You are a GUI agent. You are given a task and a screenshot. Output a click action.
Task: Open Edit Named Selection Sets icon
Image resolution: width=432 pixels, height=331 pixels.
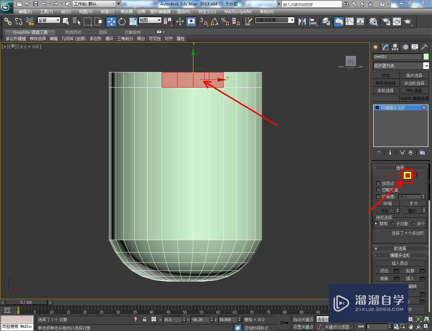(x=248, y=21)
